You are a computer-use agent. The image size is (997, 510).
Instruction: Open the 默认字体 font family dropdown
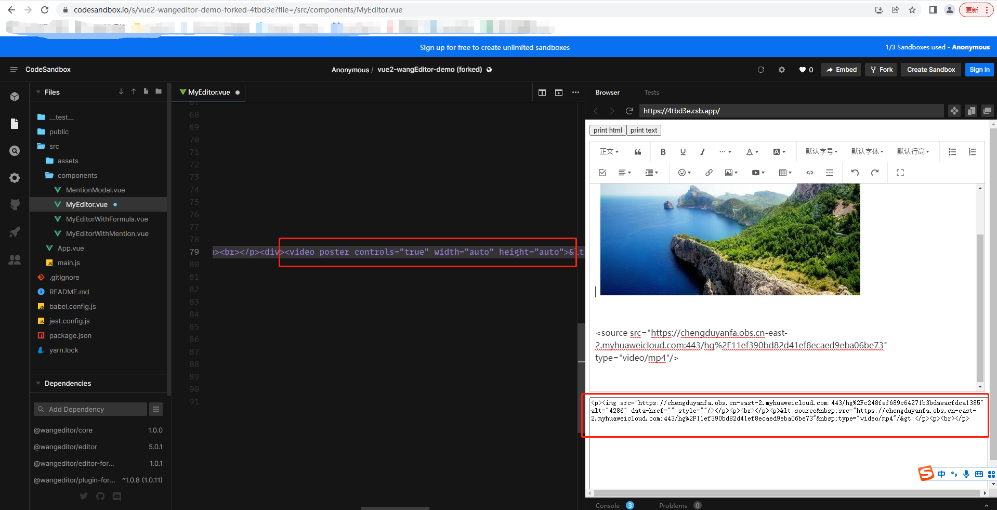[867, 152]
